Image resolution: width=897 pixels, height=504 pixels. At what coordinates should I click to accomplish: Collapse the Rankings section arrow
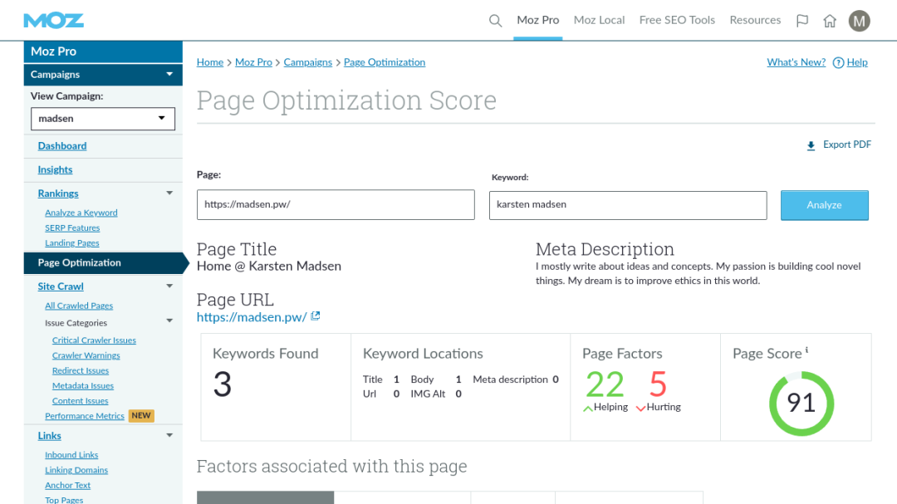169,193
